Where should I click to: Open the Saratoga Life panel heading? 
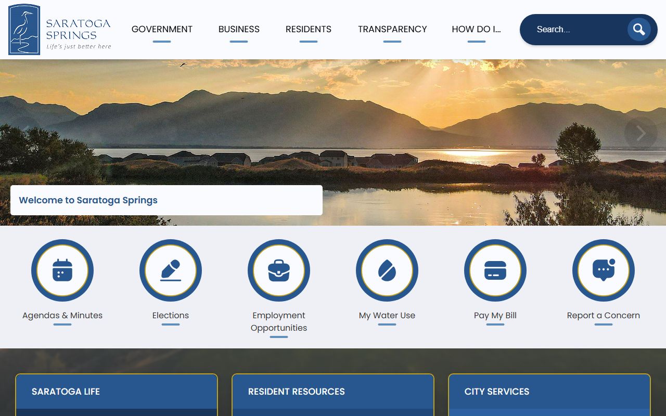click(x=66, y=392)
